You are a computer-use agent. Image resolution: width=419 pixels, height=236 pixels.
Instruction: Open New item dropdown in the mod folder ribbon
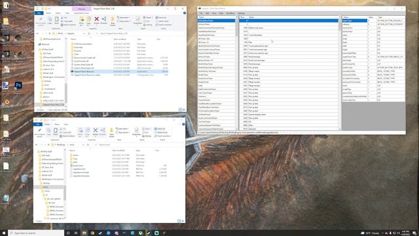click(123, 129)
